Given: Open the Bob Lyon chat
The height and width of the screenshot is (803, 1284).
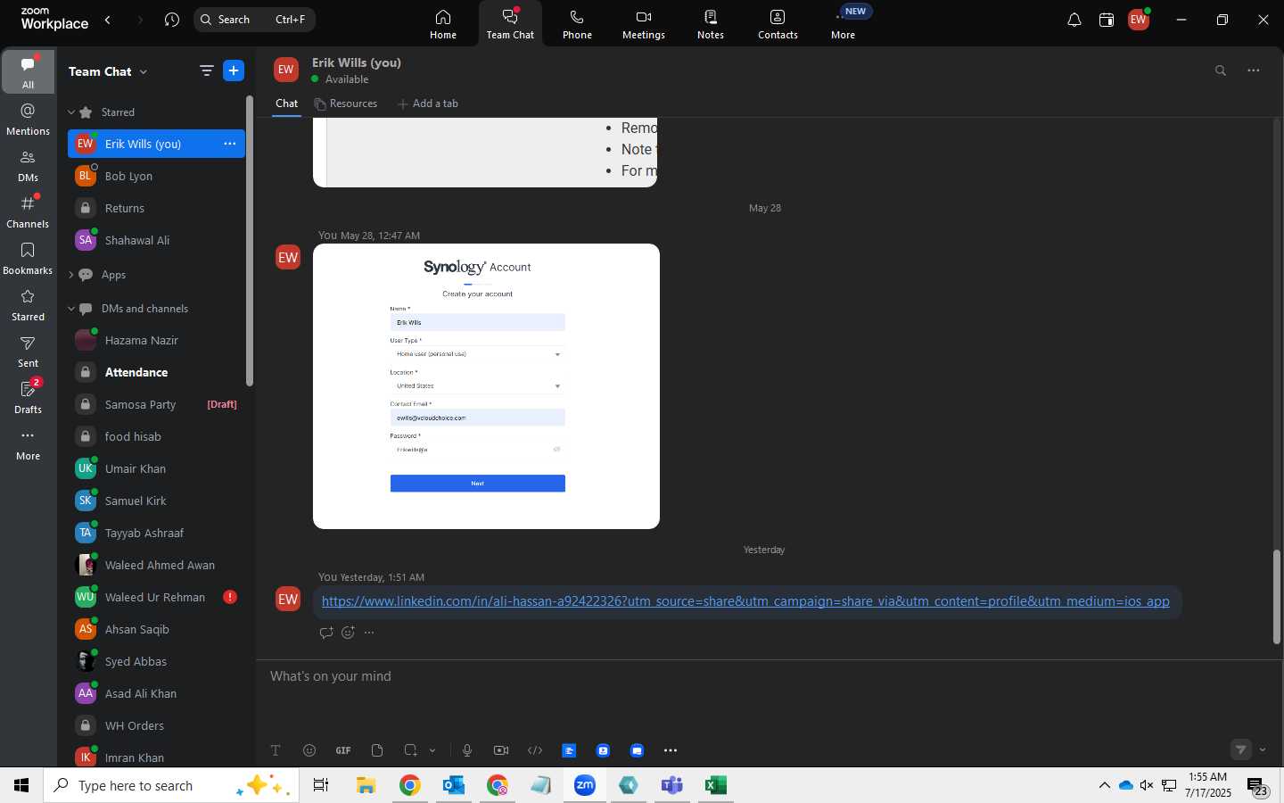Looking at the screenshot, I should [156, 176].
